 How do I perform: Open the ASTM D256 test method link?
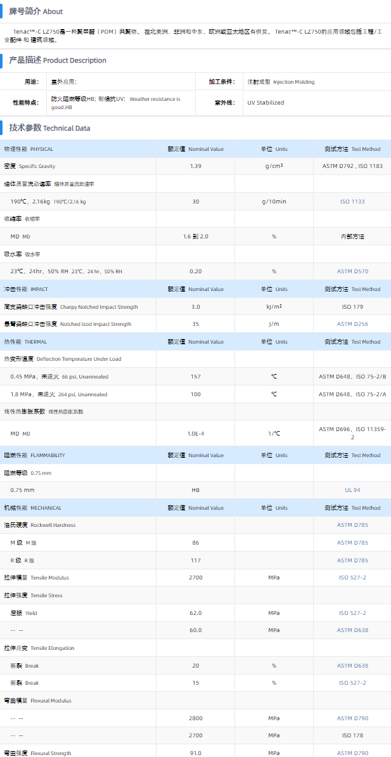[x=352, y=324]
